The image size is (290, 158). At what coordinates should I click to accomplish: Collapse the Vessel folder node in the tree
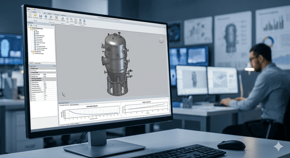point(31,30)
